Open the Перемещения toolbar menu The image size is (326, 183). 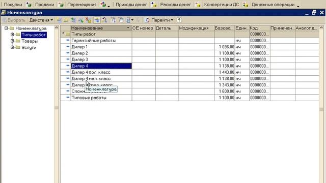[81, 5]
